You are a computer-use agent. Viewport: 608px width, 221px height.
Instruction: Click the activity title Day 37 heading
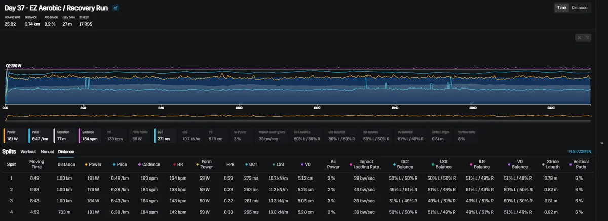tap(57, 8)
